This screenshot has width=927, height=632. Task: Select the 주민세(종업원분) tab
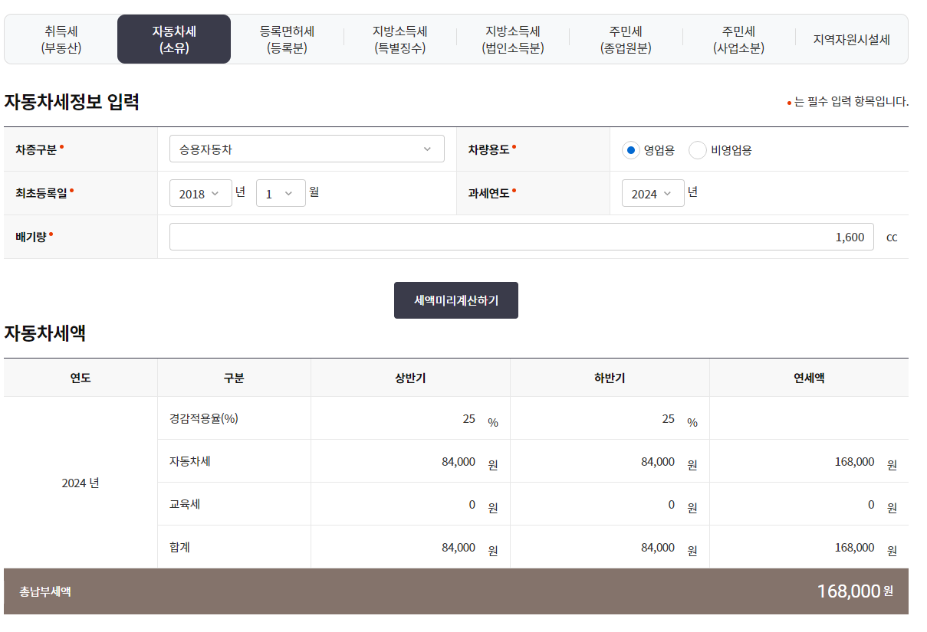[x=626, y=39]
